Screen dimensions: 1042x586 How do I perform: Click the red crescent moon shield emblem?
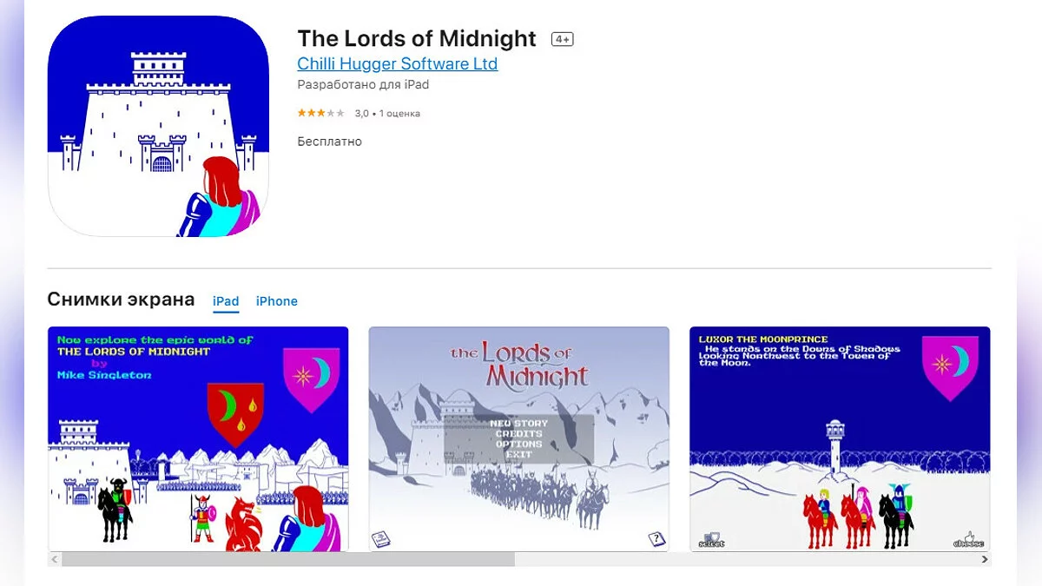click(x=235, y=414)
